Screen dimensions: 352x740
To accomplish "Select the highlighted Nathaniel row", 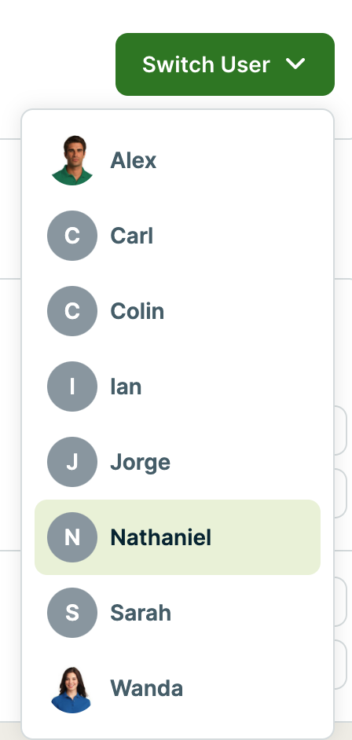I will (178, 537).
